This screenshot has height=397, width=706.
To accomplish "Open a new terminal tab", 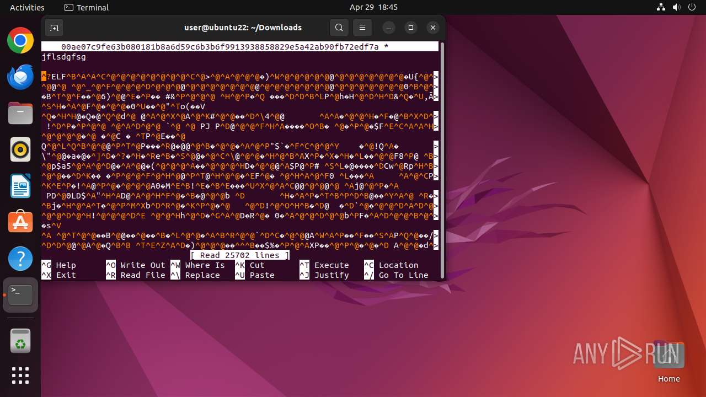I will (54, 28).
